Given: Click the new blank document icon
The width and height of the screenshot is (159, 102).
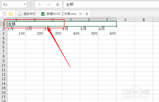Looking at the screenshot, I should click(x=4, y=14).
